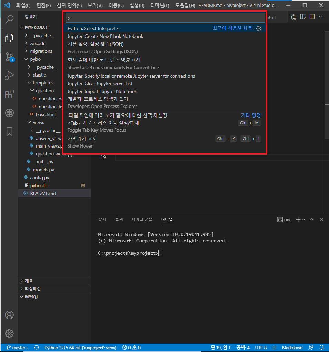Click the command palette input field

pos(165,18)
